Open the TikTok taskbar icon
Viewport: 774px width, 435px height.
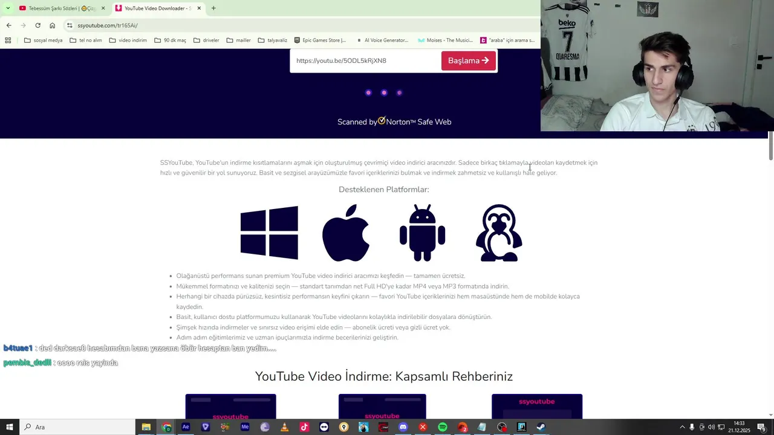click(304, 427)
